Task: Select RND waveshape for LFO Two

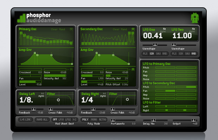Action: 194,54
